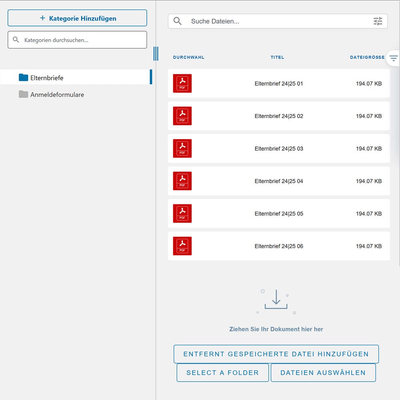Open search filter options sliders icon

[378, 22]
